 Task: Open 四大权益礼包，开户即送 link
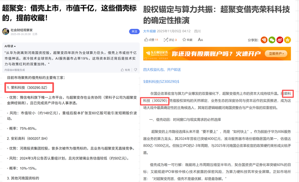pyautogui.click(x=162, y=70)
